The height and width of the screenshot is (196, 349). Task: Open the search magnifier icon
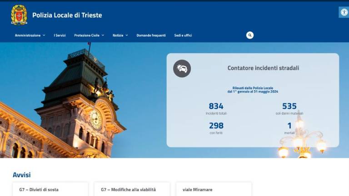click(x=249, y=35)
